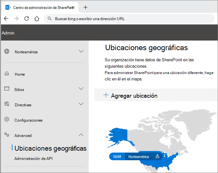Click the text 'Su organización tiene datos de SharePoint'

tap(143, 60)
